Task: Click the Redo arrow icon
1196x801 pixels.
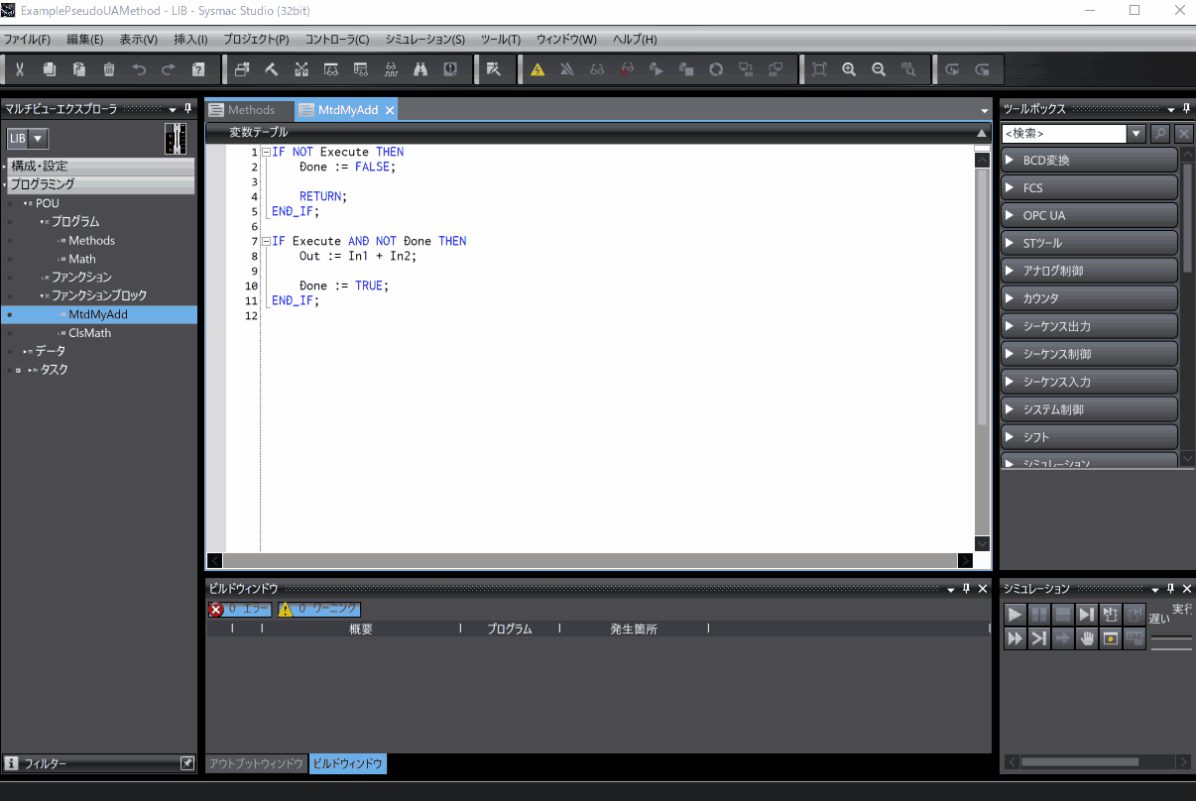Action: [x=169, y=69]
